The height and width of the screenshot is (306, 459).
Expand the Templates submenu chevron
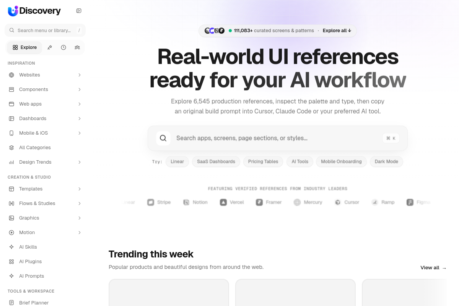click(80, 189)
